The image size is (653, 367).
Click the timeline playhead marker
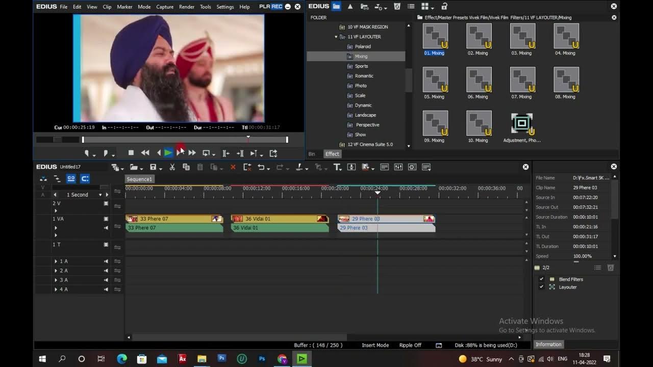pos(378,192)
